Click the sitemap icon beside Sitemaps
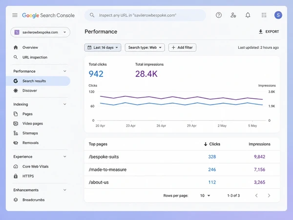The height and width of the screenshot is (220, 293). pos(16,133)
